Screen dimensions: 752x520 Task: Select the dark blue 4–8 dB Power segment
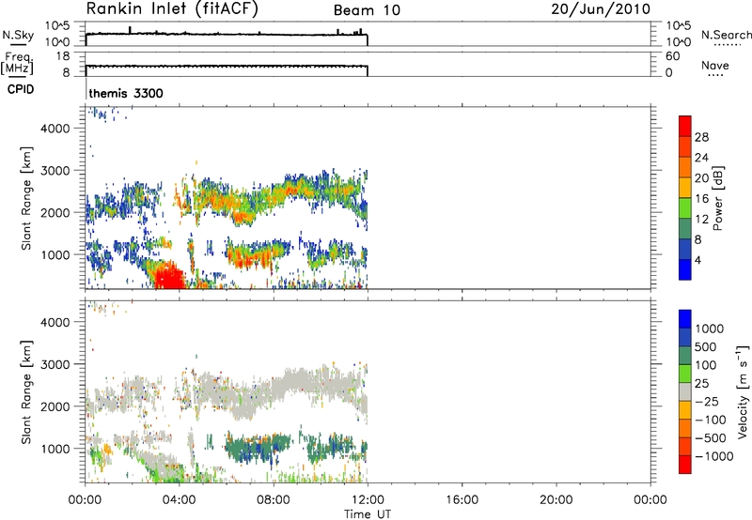(x=685, y=249)
